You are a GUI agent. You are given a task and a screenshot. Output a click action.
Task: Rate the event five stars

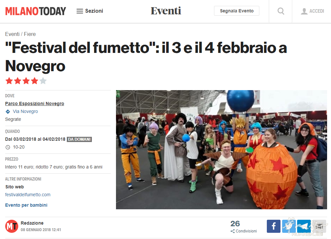tap(43, 81)
